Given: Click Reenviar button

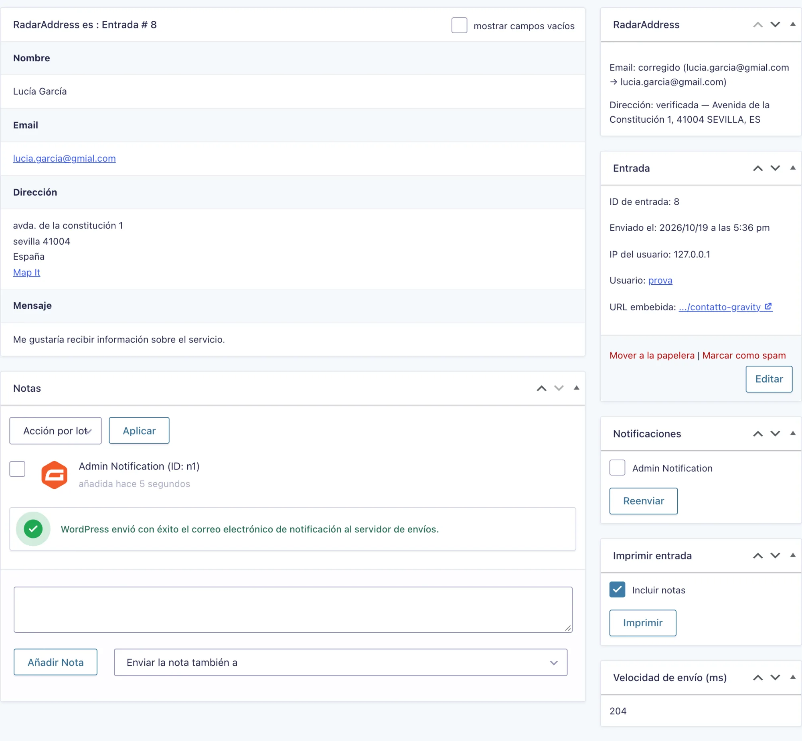Looking at the screenshot, I should click(x=643, y=501).
